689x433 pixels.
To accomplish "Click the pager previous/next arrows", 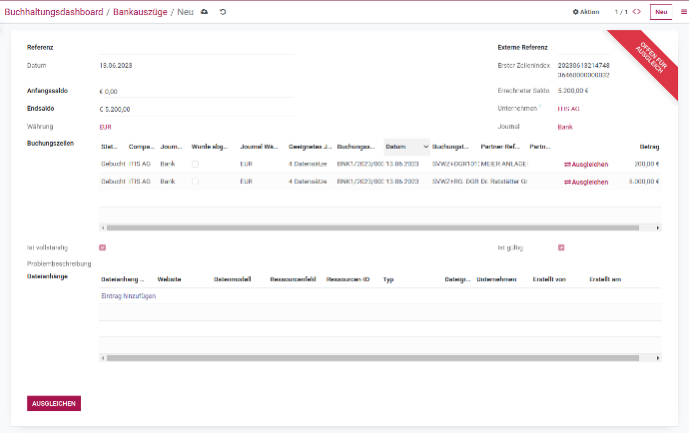I will tap(636, 12).
